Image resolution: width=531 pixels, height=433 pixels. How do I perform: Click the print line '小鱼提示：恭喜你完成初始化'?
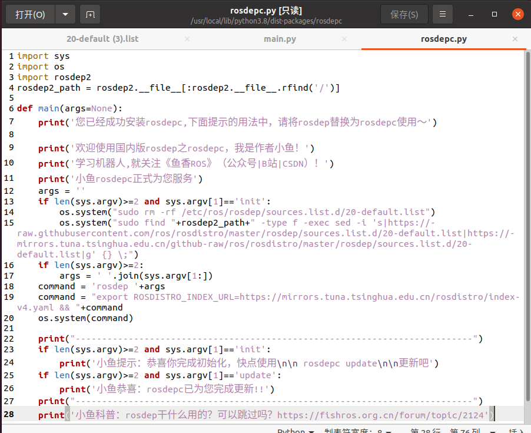tap(249, 363)
